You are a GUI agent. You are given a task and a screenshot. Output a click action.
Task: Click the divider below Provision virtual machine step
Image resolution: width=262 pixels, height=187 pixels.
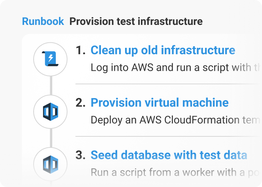tap(169, 136)
